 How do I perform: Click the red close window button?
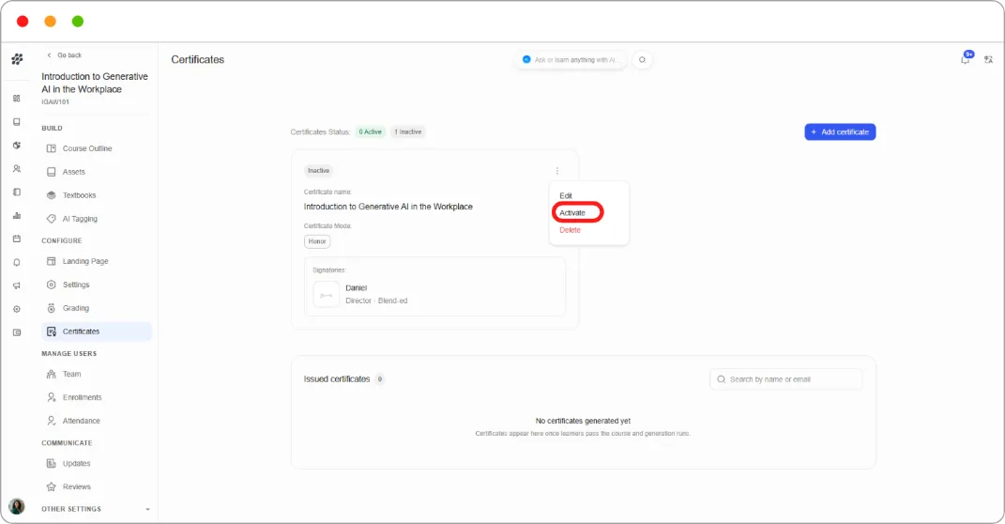[x=23, y=22]
